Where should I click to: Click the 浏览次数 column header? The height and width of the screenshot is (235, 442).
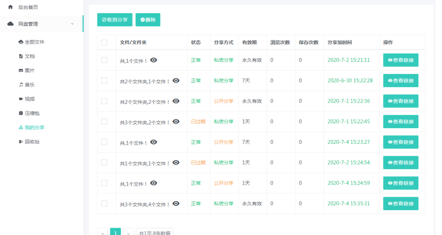280,42
